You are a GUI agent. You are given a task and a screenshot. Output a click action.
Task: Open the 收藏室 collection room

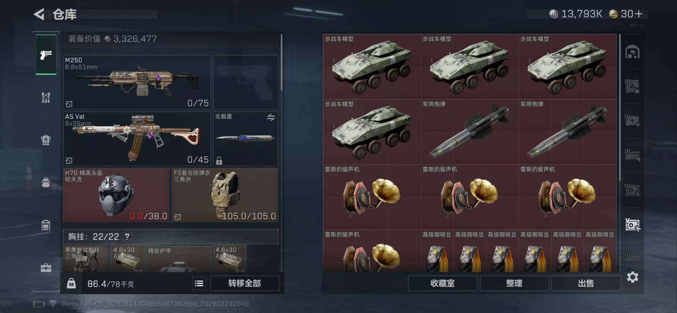tap(443, 283)
